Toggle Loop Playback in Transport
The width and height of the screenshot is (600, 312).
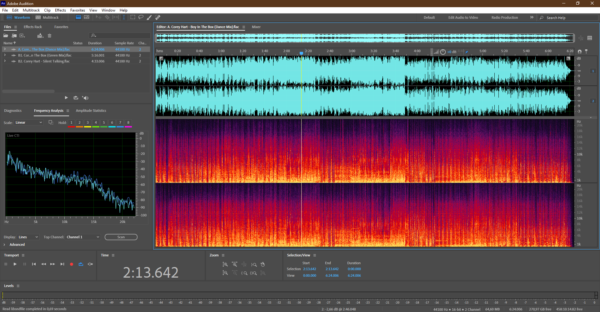click(x=81, y=264)
